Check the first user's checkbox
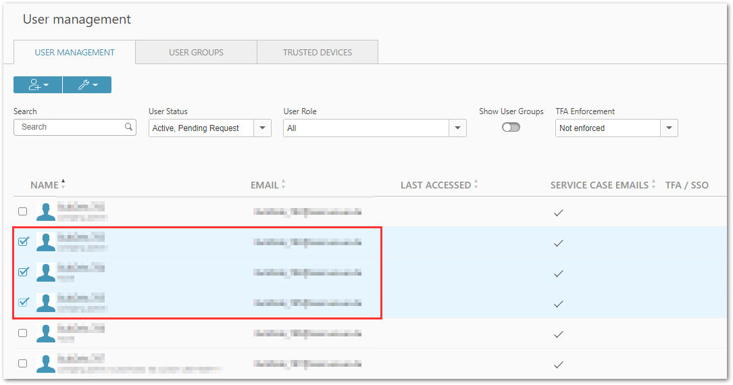Image resolution: width=733 pixels, height=385 pixels. (x=22, y=211)
